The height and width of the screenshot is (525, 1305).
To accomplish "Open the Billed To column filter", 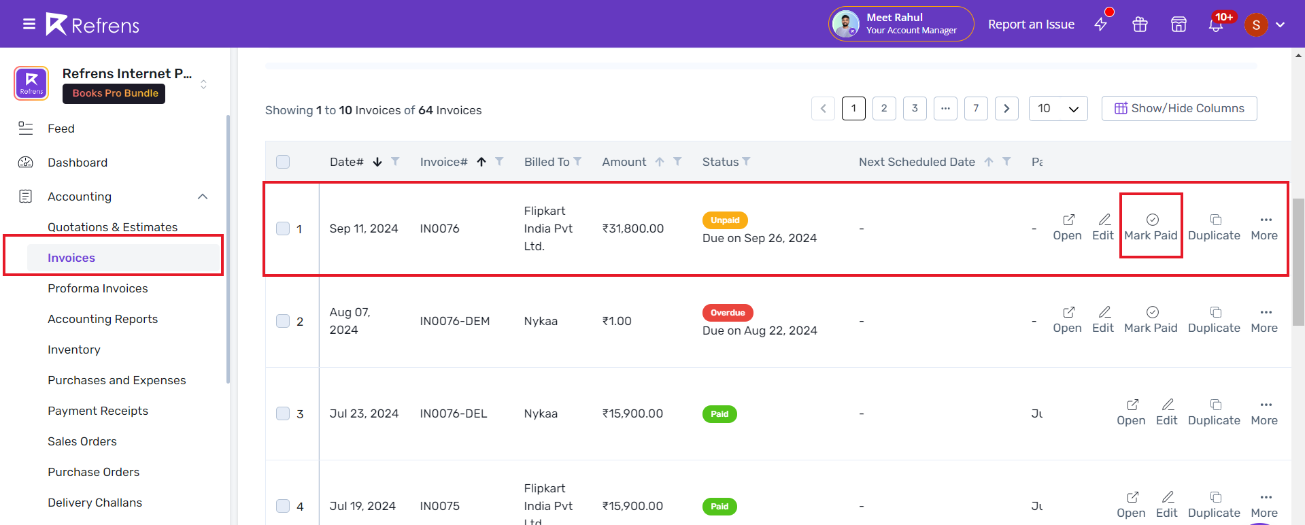I will [x=577, y=161].
